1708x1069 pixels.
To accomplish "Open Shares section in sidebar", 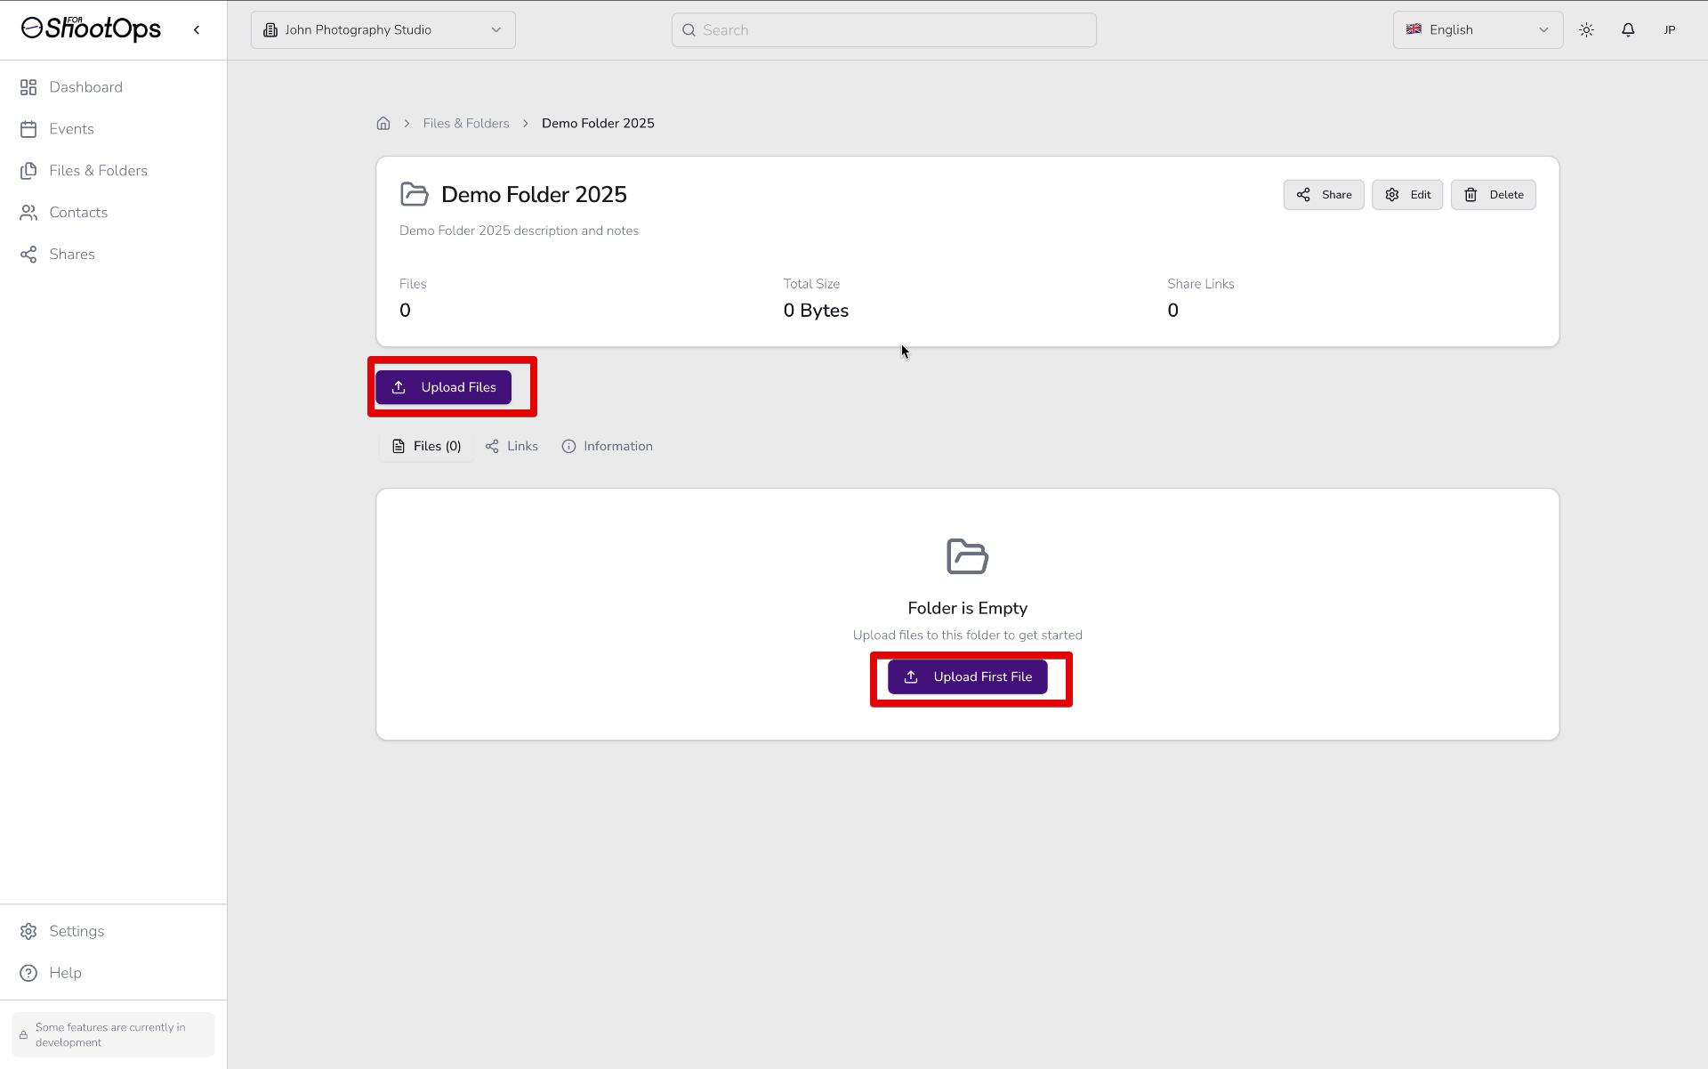I will click(72, 255).
